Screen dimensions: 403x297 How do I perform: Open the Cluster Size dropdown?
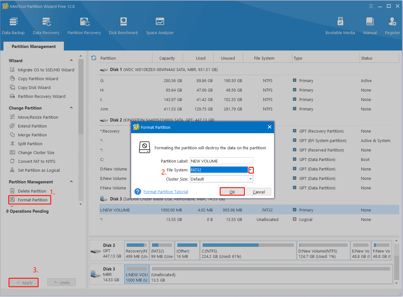click(251, 179)
